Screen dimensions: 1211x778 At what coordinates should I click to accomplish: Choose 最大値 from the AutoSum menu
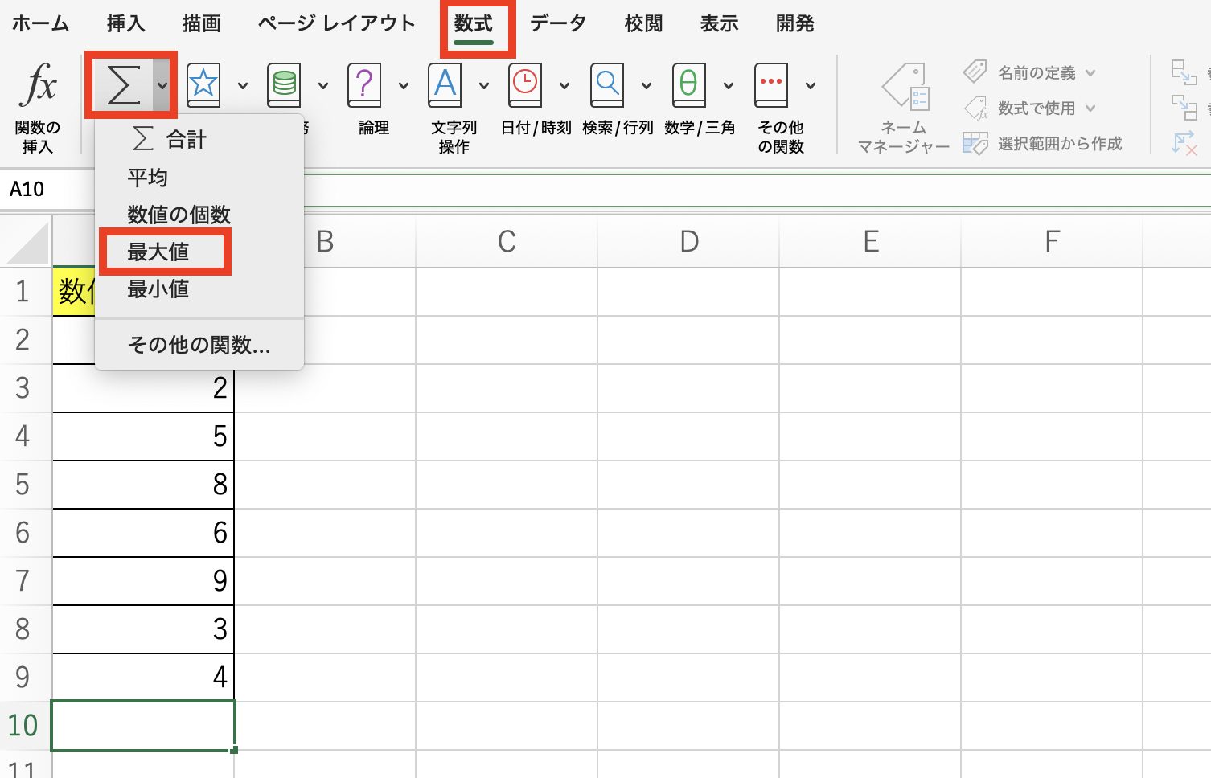click(158, 252)
